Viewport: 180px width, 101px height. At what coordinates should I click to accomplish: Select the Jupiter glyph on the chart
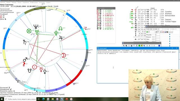[x=61, y=38]
